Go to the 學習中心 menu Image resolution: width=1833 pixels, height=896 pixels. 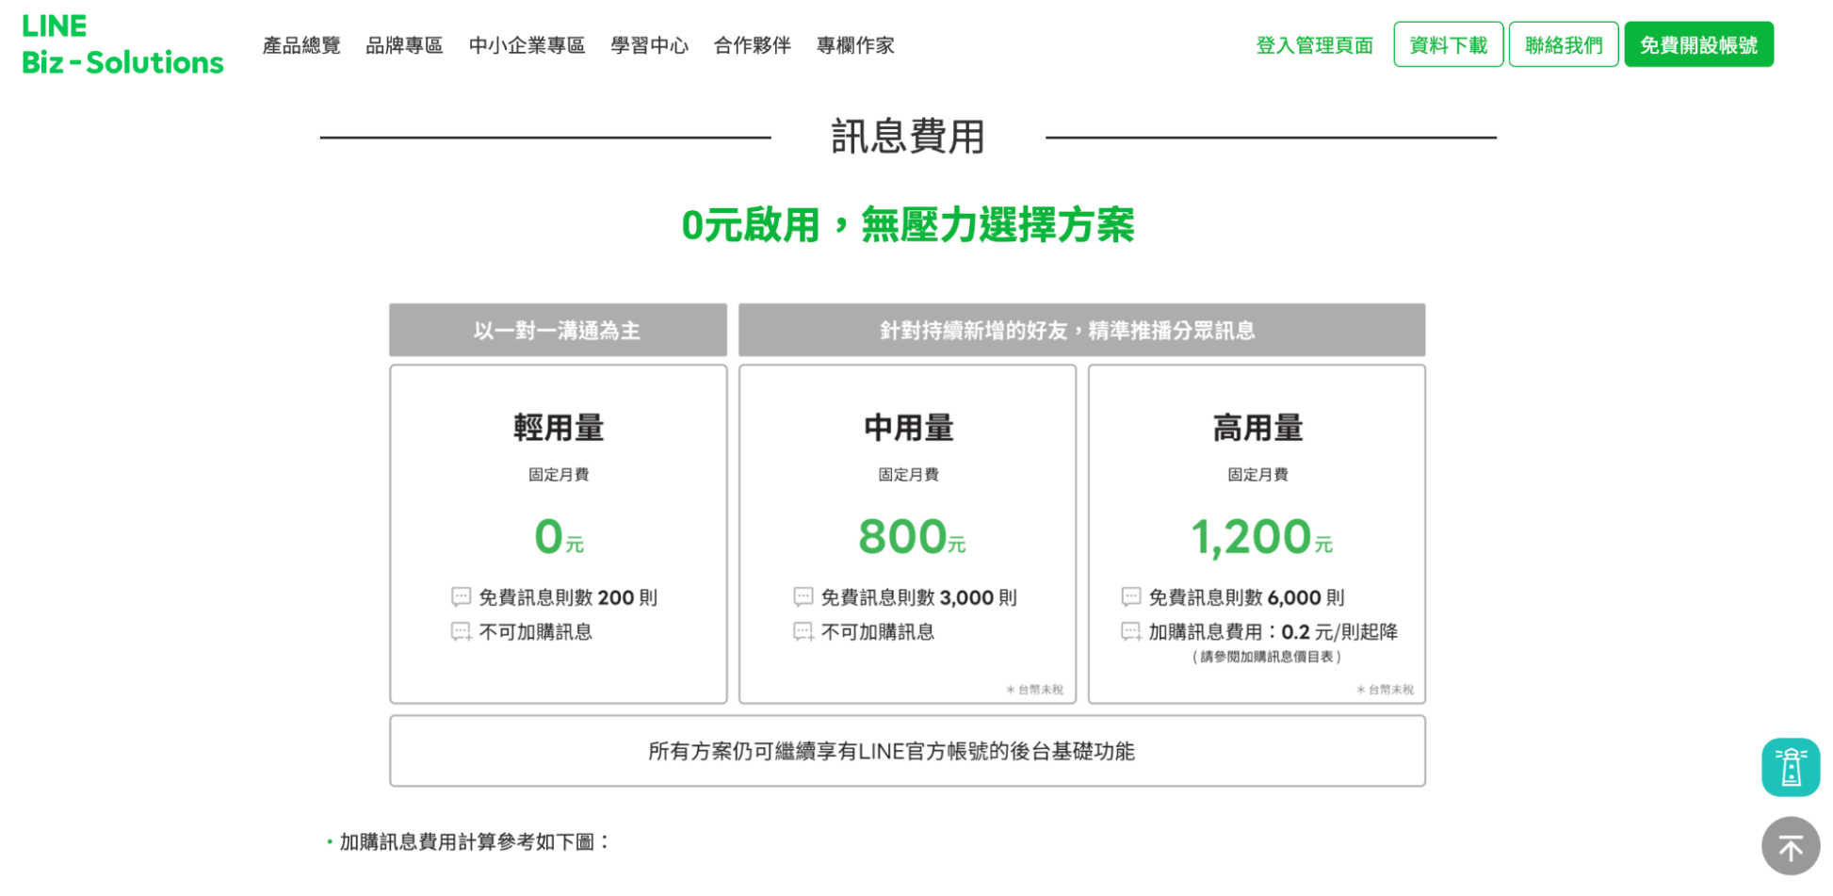[649, 45]
